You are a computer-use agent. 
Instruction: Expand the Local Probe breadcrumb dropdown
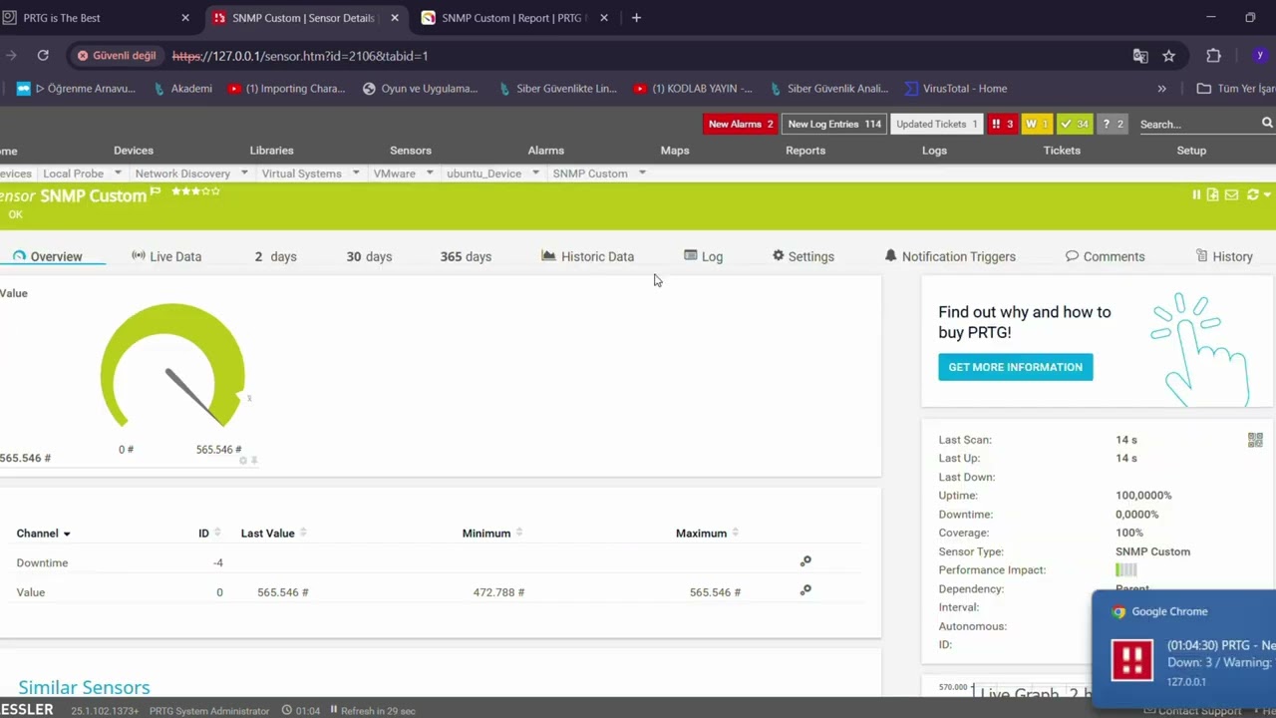coord(118,173)
